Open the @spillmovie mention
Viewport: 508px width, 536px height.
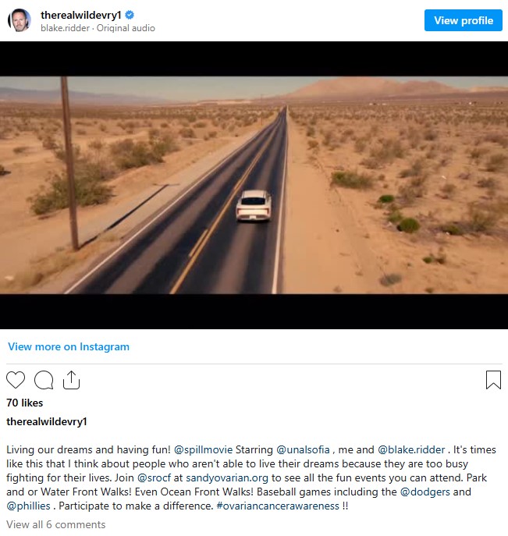(203, 449)
